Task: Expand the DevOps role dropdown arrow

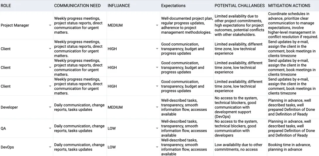Action: 50,147
